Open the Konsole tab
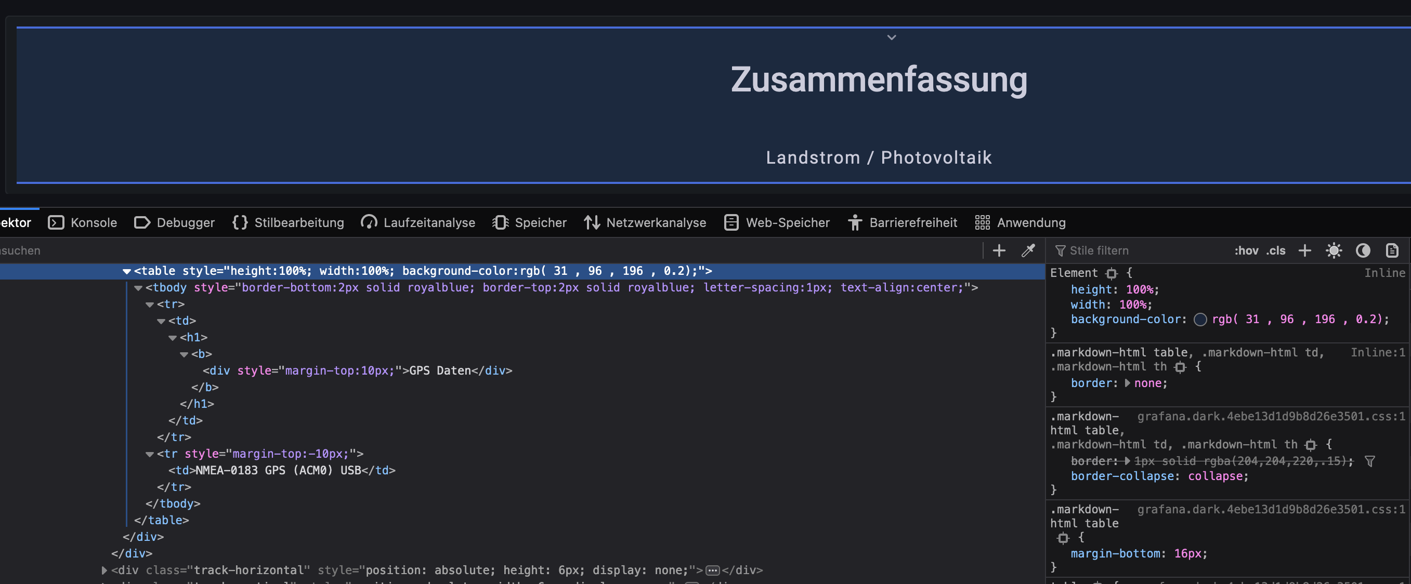The image size is (1411, 584). point(83,222)
